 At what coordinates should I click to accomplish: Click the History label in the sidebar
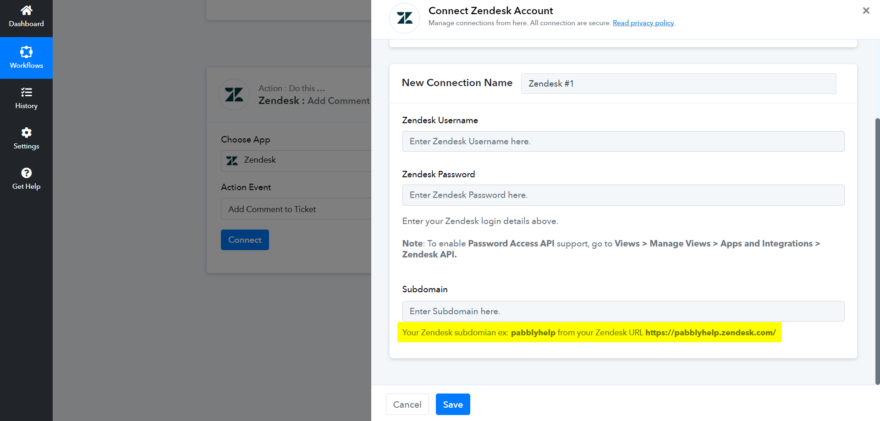pos(27,106)
